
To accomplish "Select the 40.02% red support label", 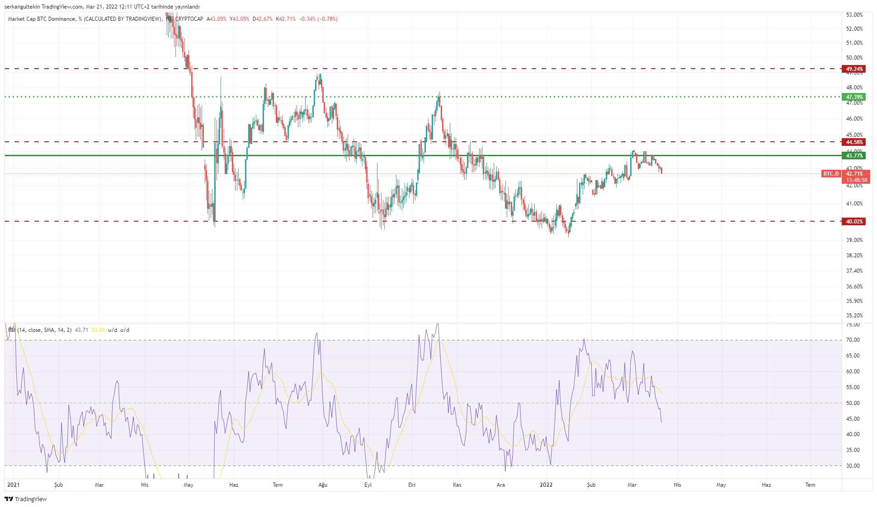I will click(x=854, y=222).
